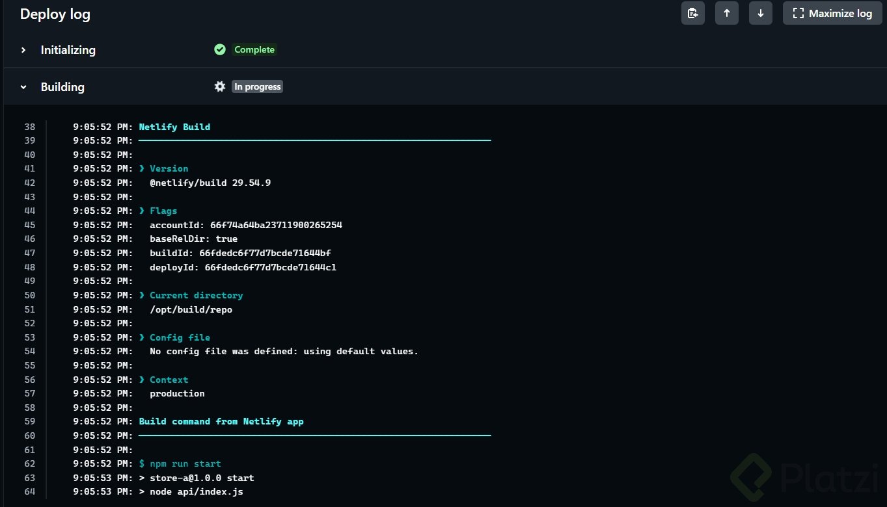
Task: Select the Building section title
Action: tap(62, 87)
